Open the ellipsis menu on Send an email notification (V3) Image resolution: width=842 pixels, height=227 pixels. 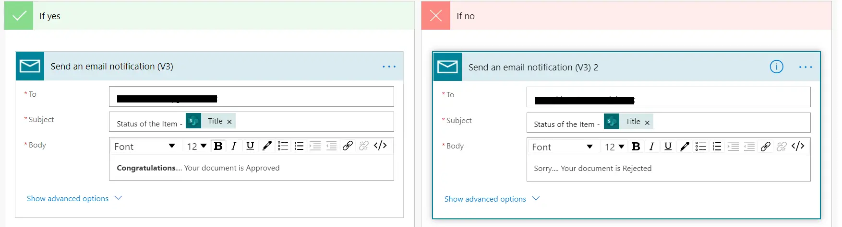[x=389, y=67]
